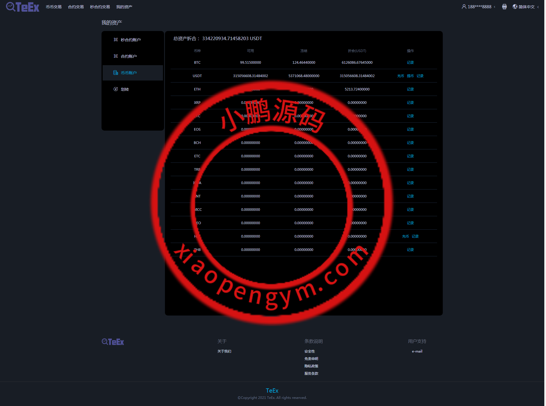
Task: Select the 合约账户 sidebar icon
Action: click(x=115, y=56)
